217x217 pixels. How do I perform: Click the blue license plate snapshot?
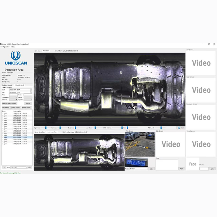137,162
